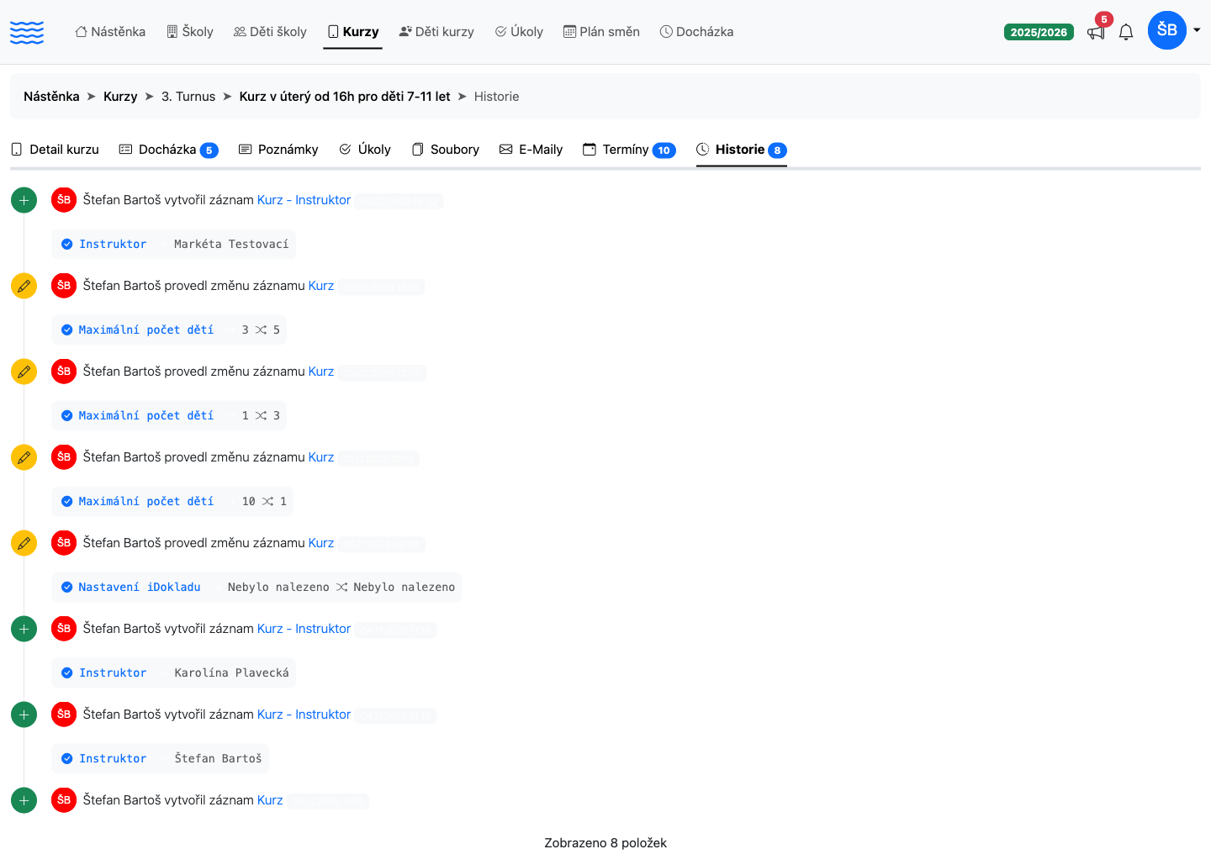Go to 3. Turnus breadcrumb

[188, 97]
